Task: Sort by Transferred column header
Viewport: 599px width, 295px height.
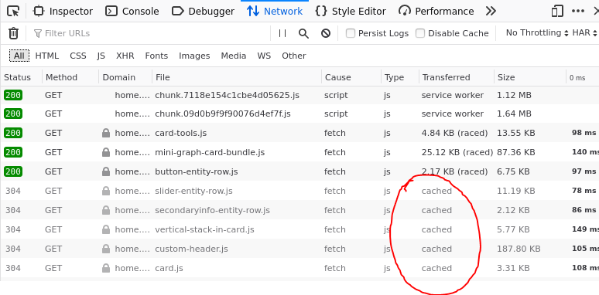Action: (457, 77)
